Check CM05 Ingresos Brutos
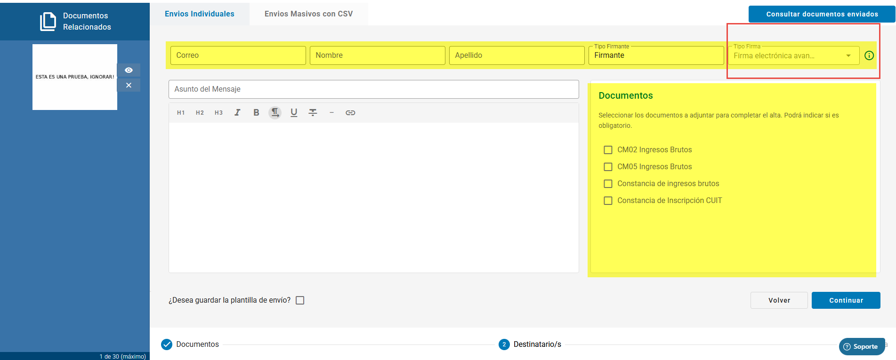 click(x=608, y=167)
